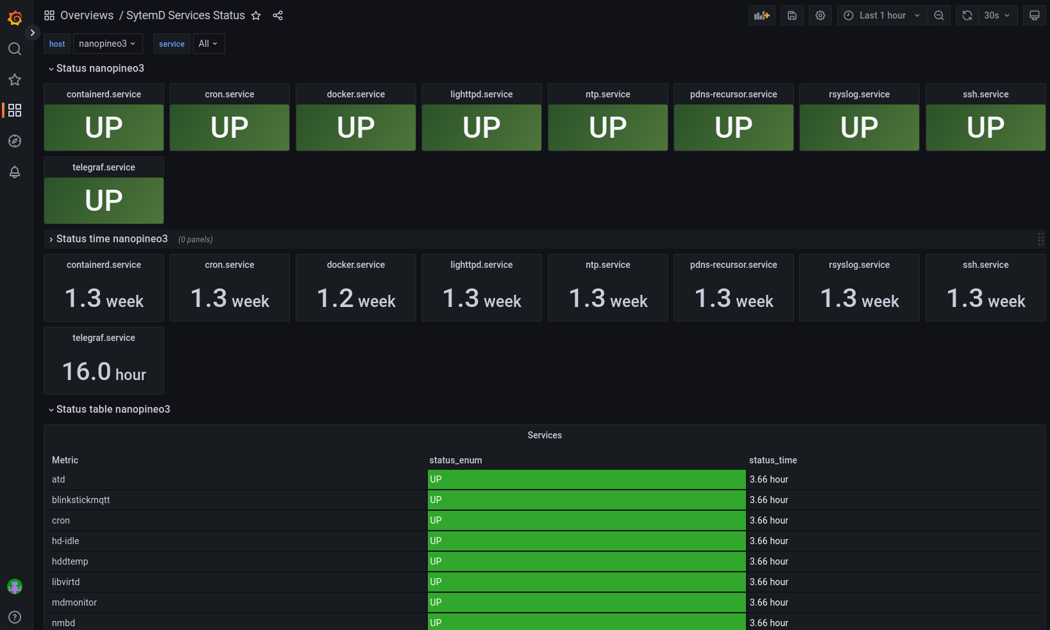The width and height of the screenshot is (1050, 630).
Task: Open ssh.service status panel title
Action: click(x=986, y=94)
